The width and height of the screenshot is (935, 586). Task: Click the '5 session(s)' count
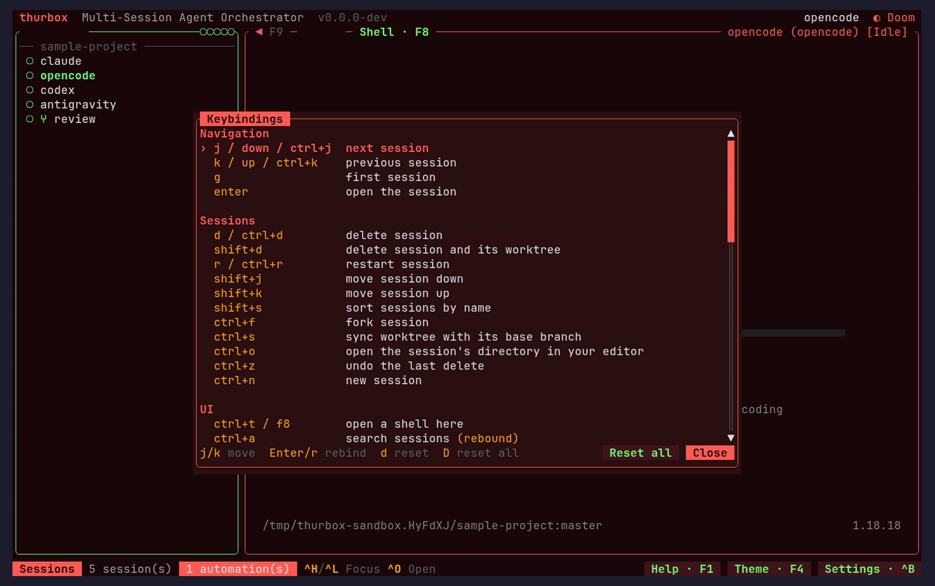point(130,569)
